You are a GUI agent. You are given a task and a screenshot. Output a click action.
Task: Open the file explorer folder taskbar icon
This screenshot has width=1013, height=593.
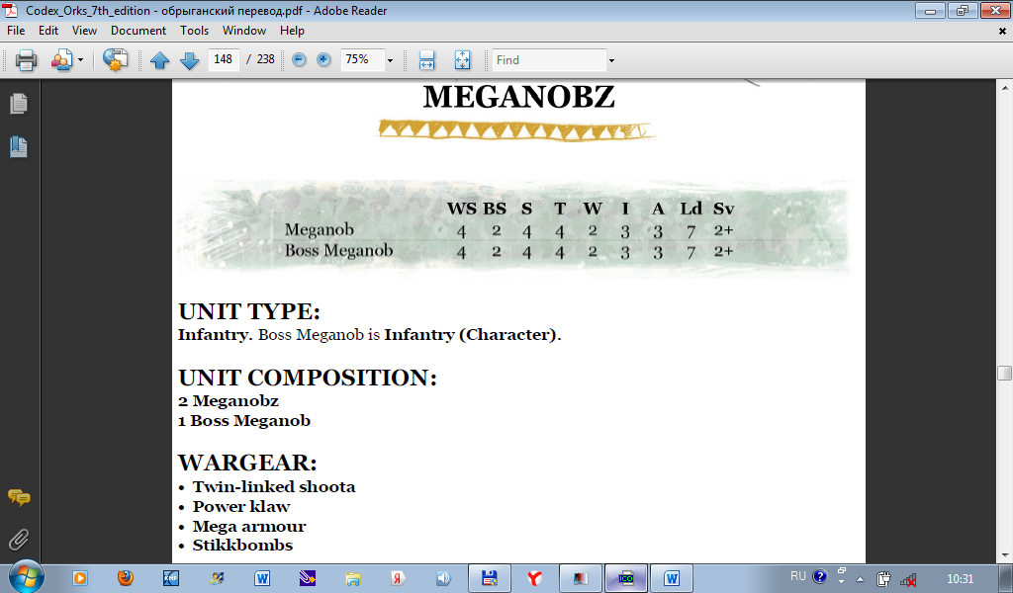pyautogui.click(x=353, y=578)
